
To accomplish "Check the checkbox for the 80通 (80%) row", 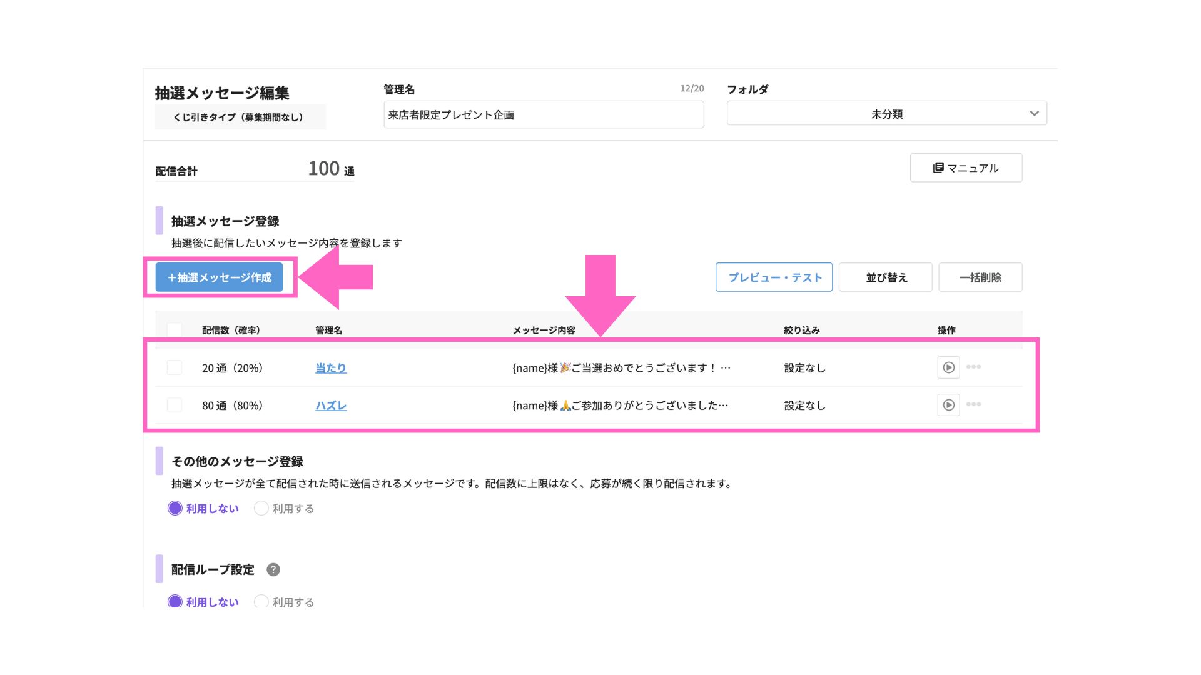I will click(175, 405).
